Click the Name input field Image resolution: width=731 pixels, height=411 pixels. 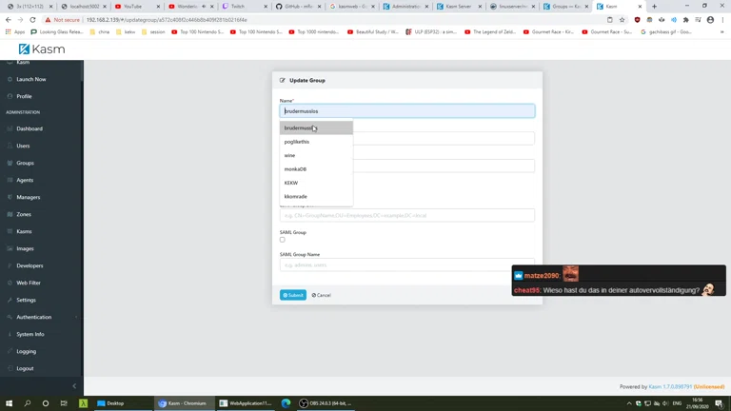click(407, 111)
